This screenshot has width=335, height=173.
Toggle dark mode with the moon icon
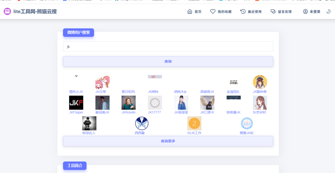click(328, 12)
